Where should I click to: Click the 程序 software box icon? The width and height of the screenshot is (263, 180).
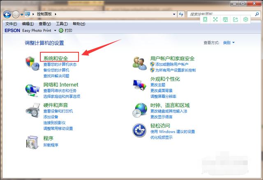point(32,142)
